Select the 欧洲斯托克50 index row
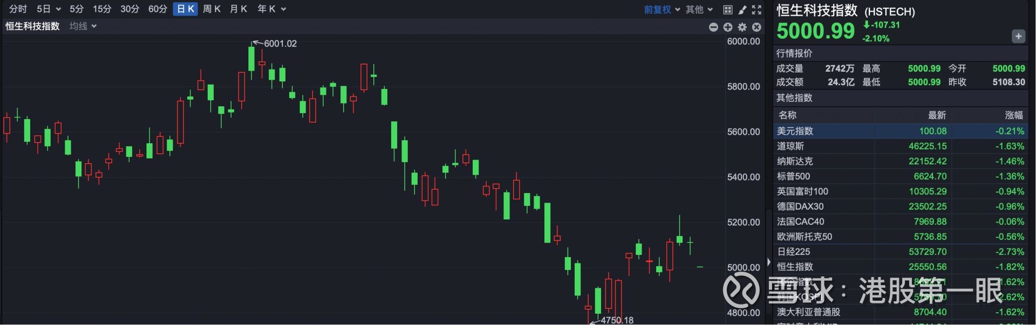Screen dimensions: 1036x325 pos(901,237)
